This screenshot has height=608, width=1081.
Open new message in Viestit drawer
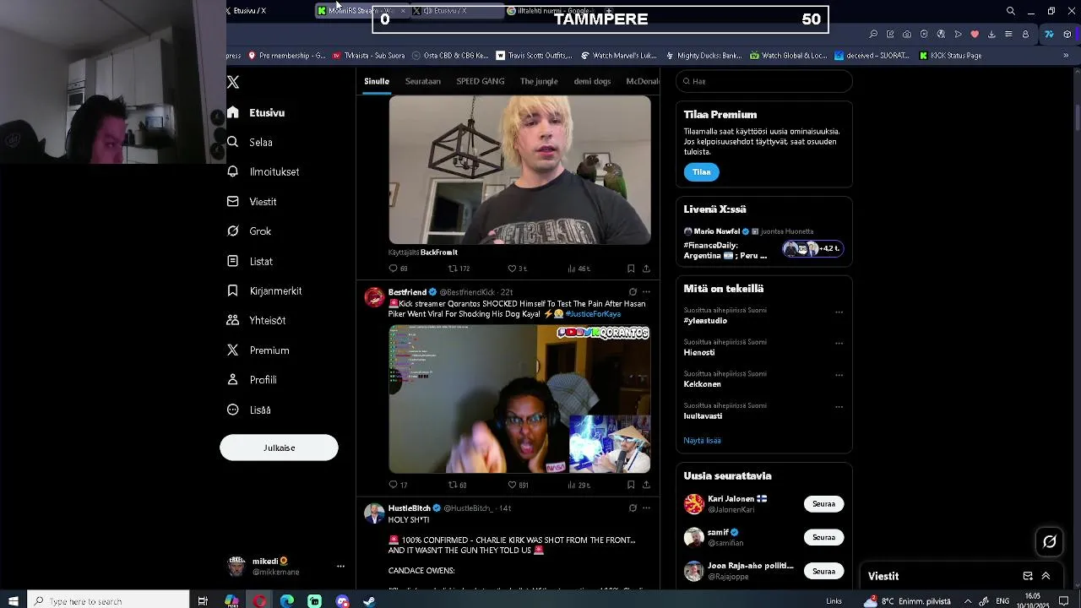pos(1028,576)
